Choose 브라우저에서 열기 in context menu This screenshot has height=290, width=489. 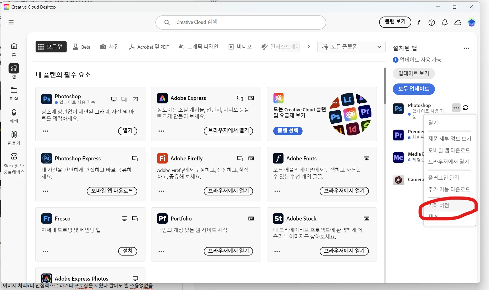tap(449, 162)
